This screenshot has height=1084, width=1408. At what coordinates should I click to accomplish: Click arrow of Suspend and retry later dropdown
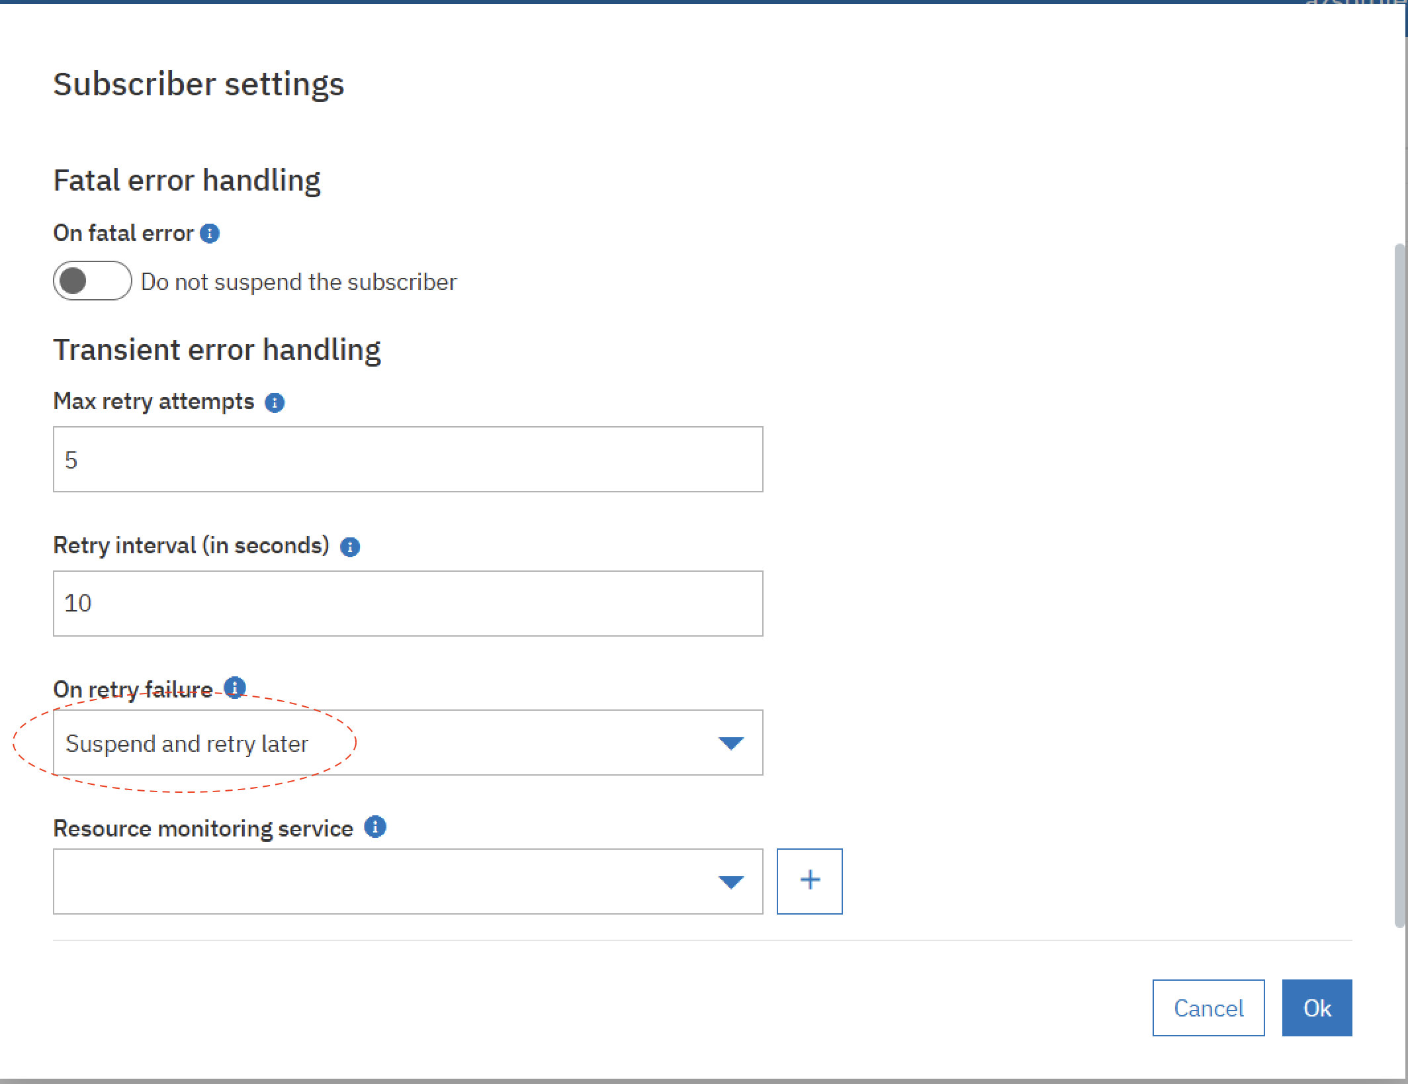point(730,743)
